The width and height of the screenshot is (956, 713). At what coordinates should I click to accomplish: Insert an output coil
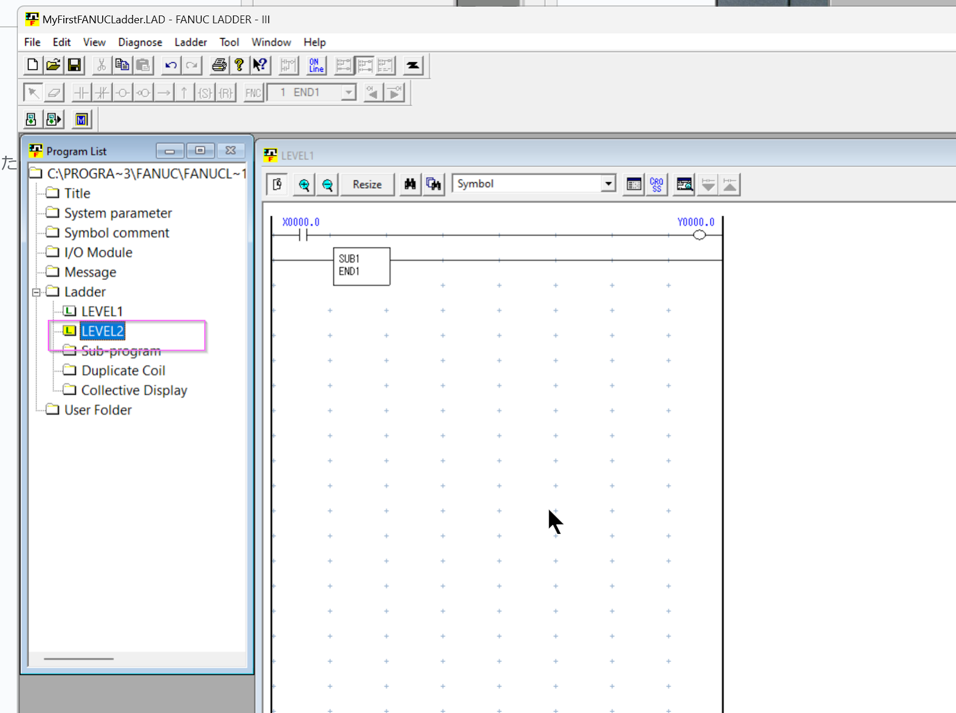point(122,93)
